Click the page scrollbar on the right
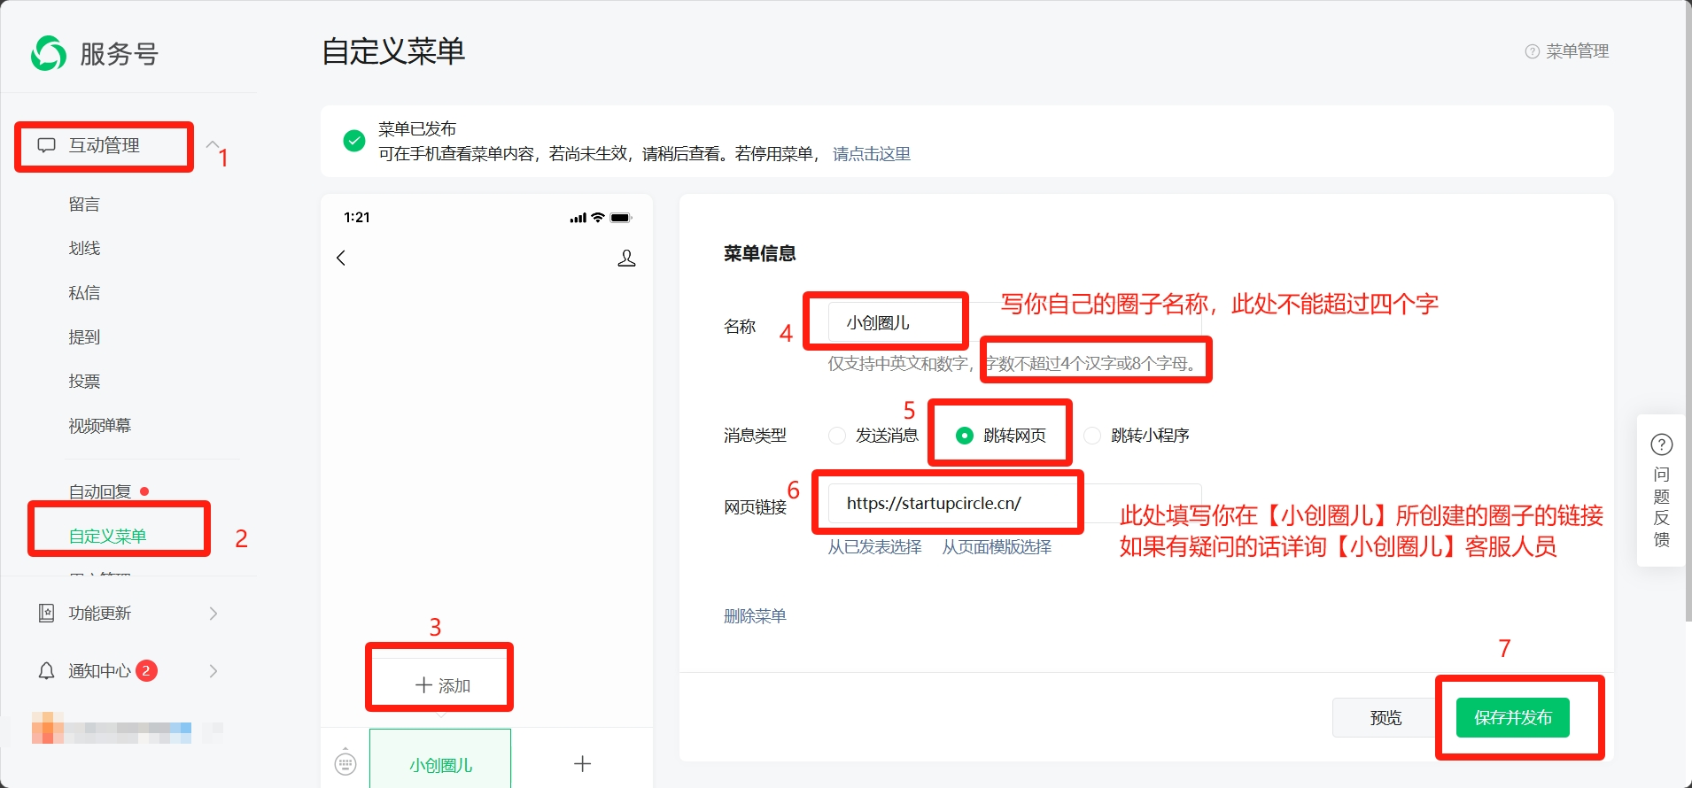Viewport: 1692px width, 788px height. tap(1688, 310)
